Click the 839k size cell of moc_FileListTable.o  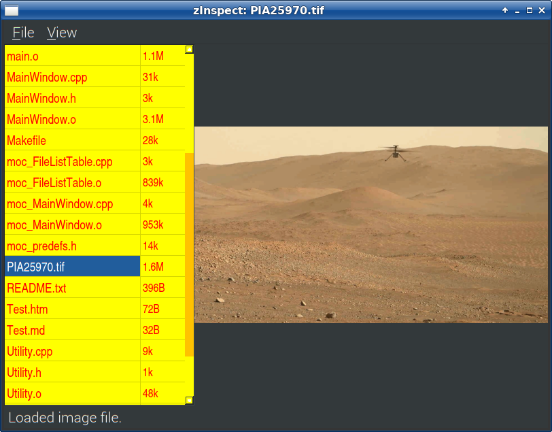[x=162, y=182]
